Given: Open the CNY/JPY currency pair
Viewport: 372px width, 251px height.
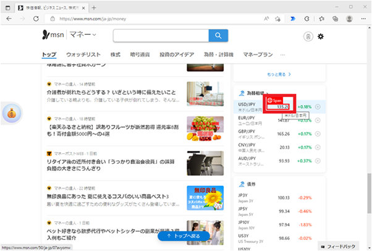Looking at the screenshot, I should (x=247, y=145).
